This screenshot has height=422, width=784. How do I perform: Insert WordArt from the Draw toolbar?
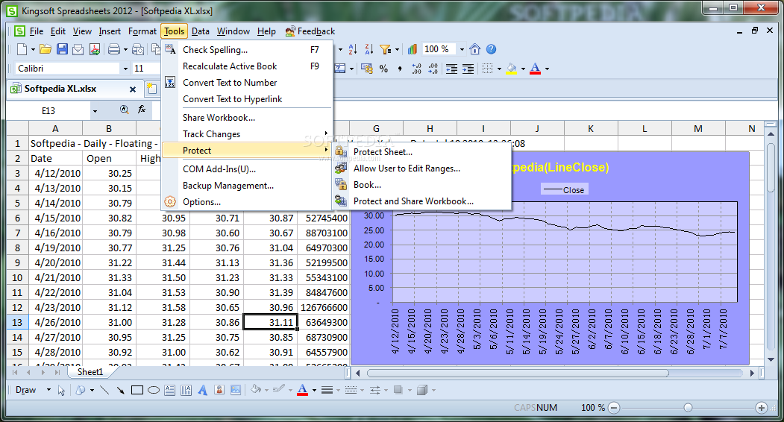click(x=202, y=390)
